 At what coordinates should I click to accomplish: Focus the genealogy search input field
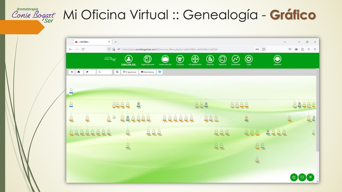click(x=104, y=72)
